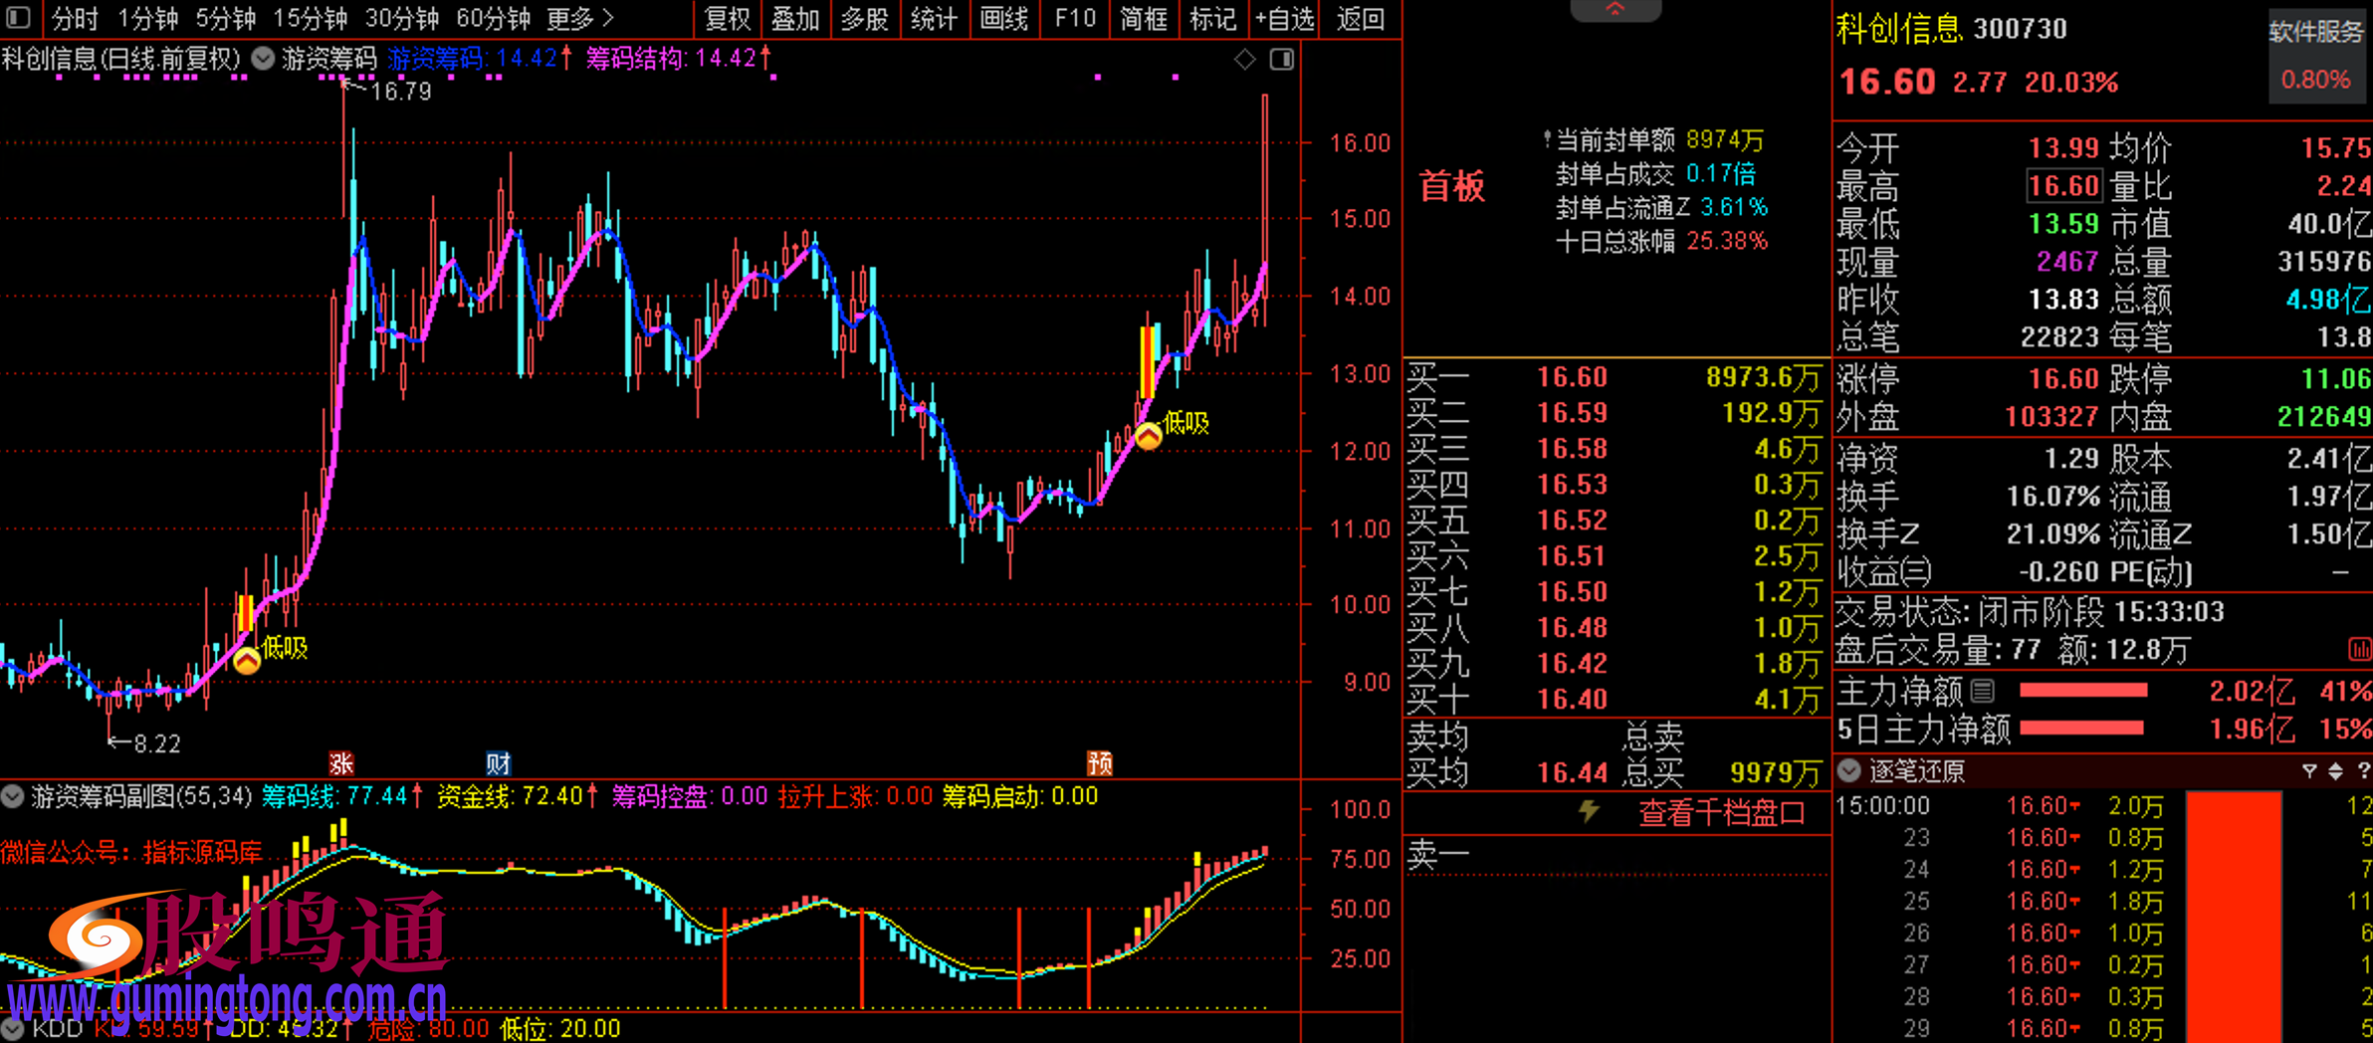The width and height of the screenshot is (2373, 1043).
Task: Open the help question mark icon
Action: click(x=2364, y=771)
